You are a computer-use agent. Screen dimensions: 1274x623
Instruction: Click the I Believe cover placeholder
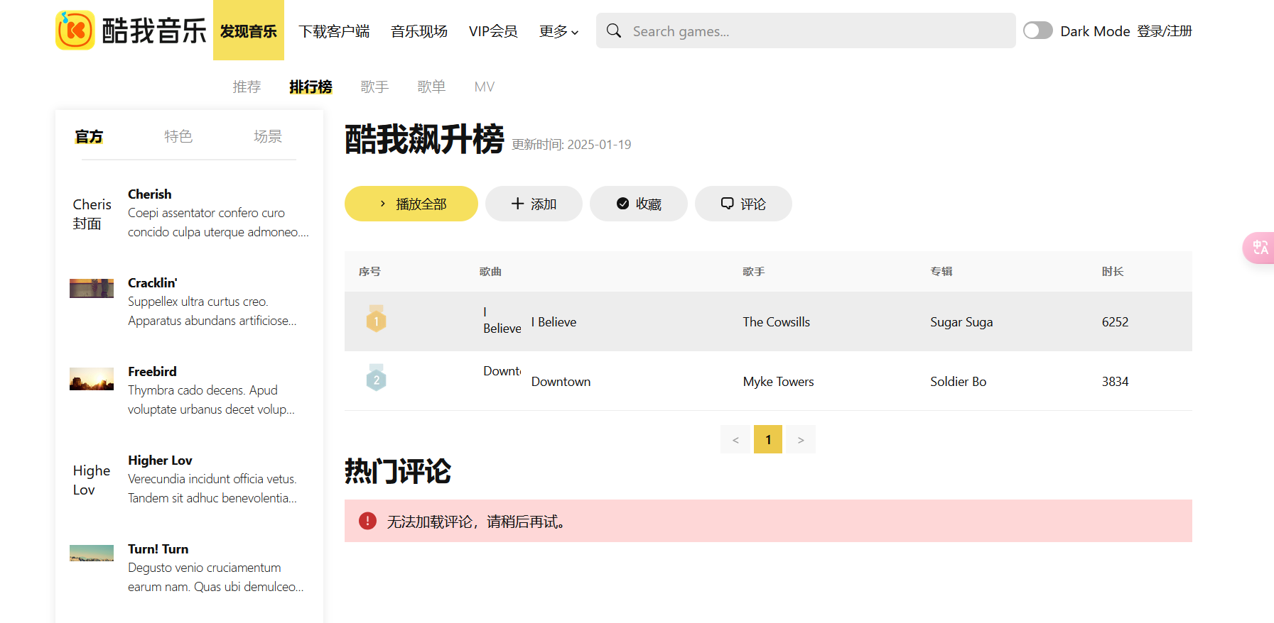tap(502, 320)
